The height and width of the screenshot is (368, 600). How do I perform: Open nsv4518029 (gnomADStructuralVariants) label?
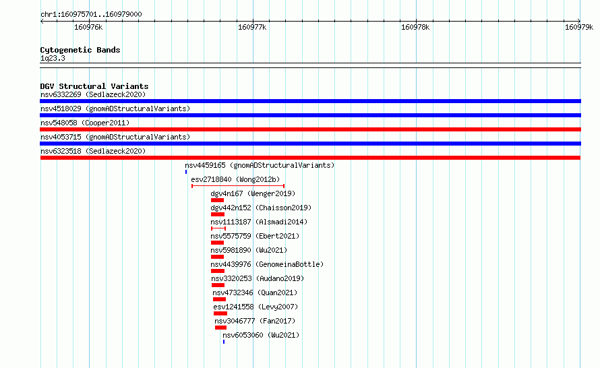(x=115, y=109)
